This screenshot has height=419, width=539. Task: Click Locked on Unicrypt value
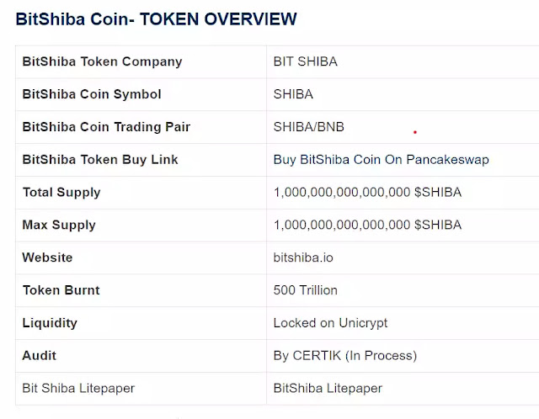click(330, 323)
